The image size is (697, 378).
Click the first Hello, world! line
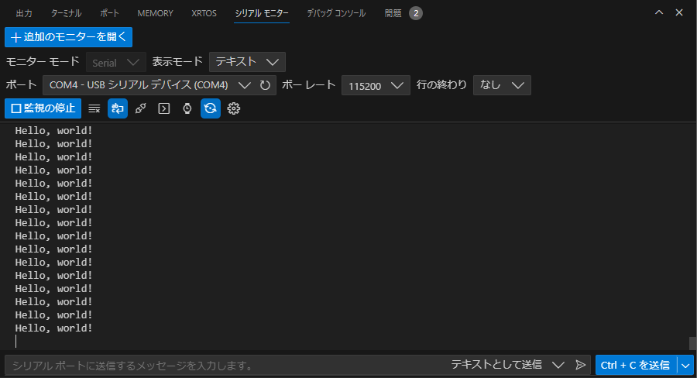(x=53, y=131)
